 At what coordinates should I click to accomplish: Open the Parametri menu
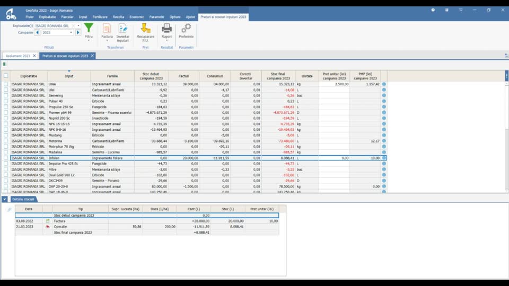(157, 17)
